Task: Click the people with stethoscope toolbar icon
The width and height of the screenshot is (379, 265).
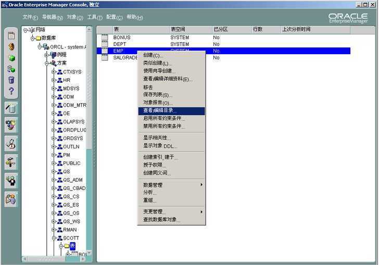Action: point(11,125)
